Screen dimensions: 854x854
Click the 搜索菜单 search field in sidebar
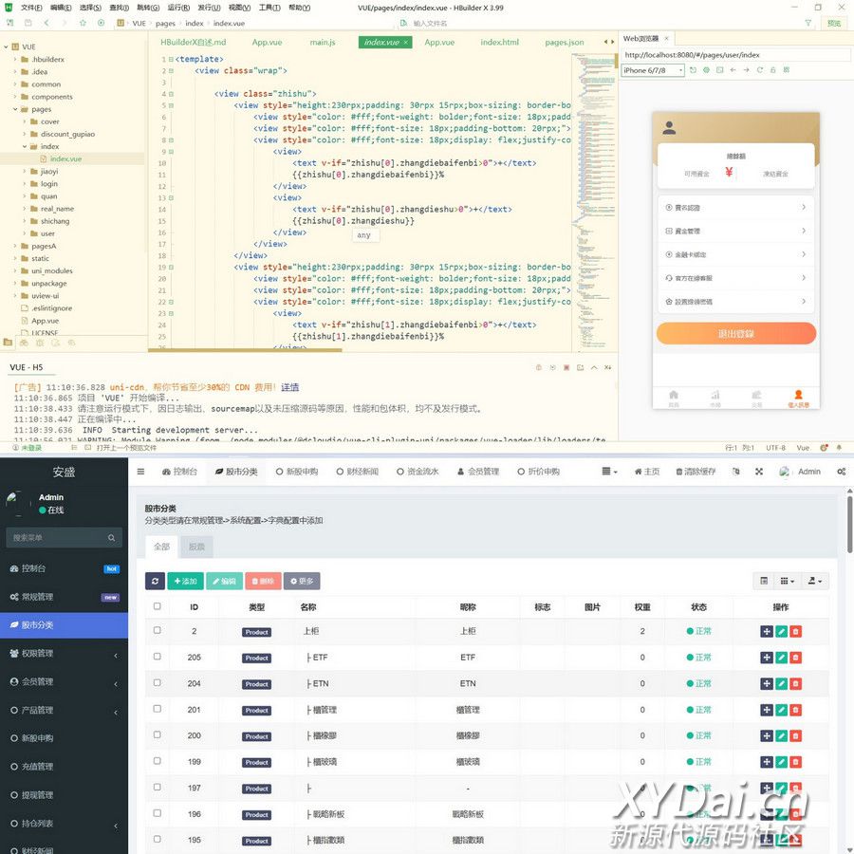(x=57, y=538)
